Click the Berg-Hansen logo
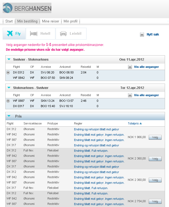This screenshot has height=207, width=169. click(27, 8)
